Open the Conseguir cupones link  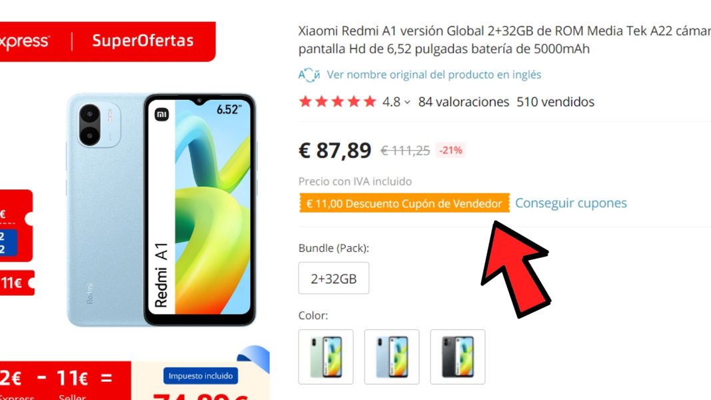pyautogui.click(x=571, y=203)
